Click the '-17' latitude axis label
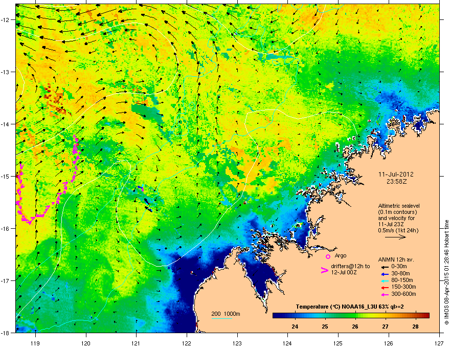This screenshot has height=348, width=450. coord(5,280)
